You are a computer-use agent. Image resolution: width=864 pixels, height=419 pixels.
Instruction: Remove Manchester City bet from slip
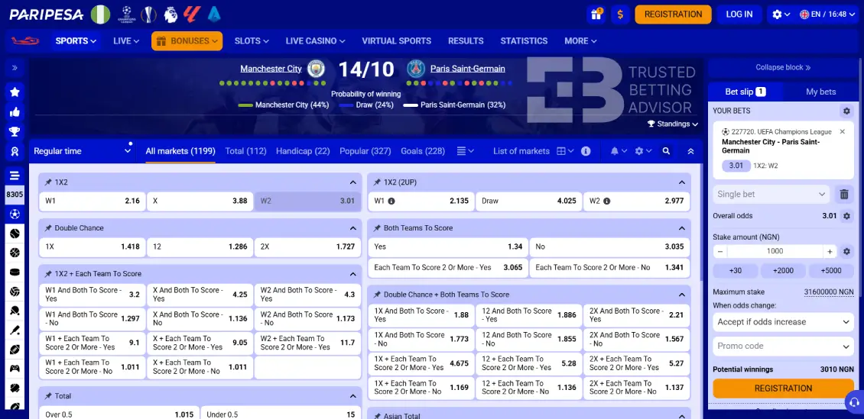click(842, 131)
